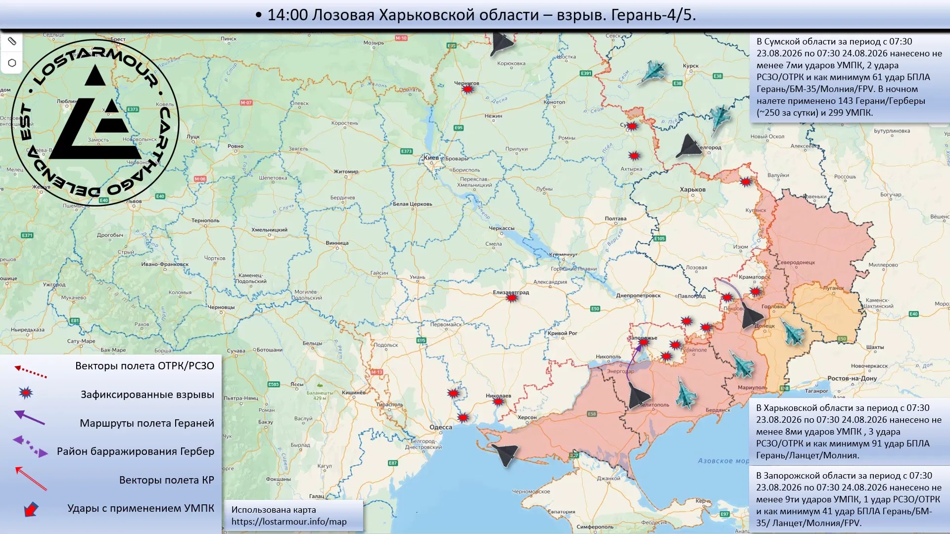The image size is (950, 534).
Task: Click the city label 'Кишинёв'
Action: tap(354, 393)
